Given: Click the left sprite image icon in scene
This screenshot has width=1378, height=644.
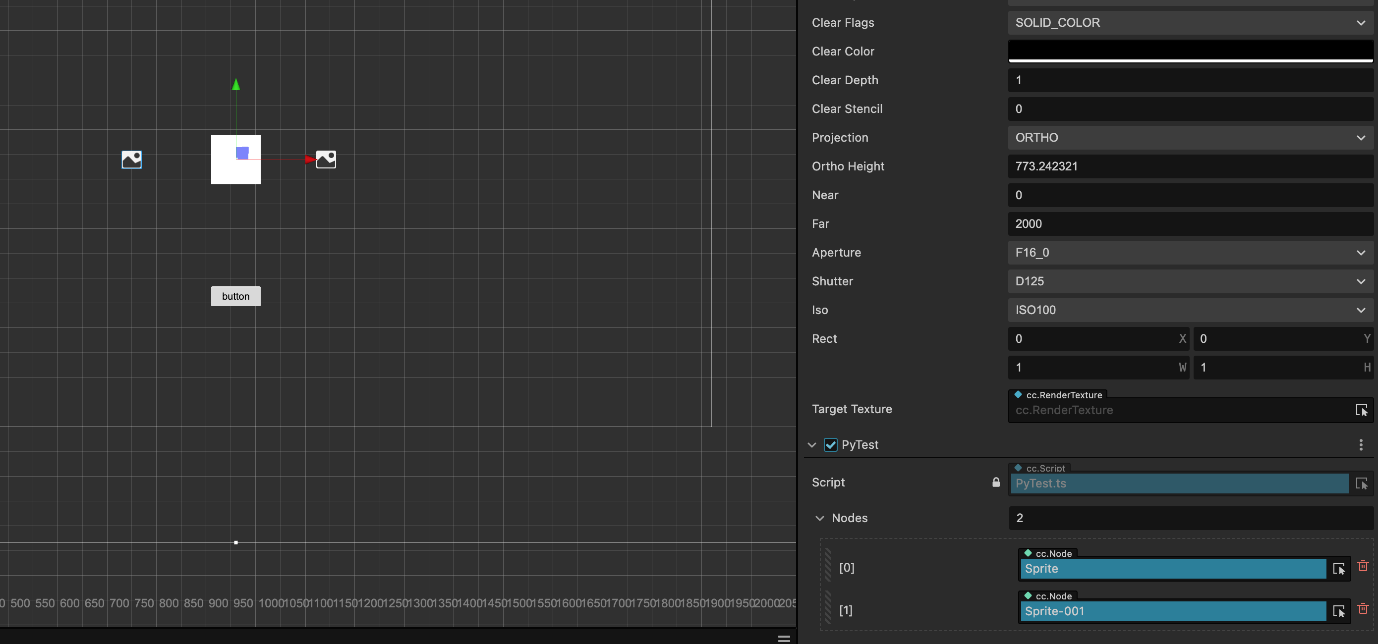Looking at the screenshot, I should click(131, 159).
